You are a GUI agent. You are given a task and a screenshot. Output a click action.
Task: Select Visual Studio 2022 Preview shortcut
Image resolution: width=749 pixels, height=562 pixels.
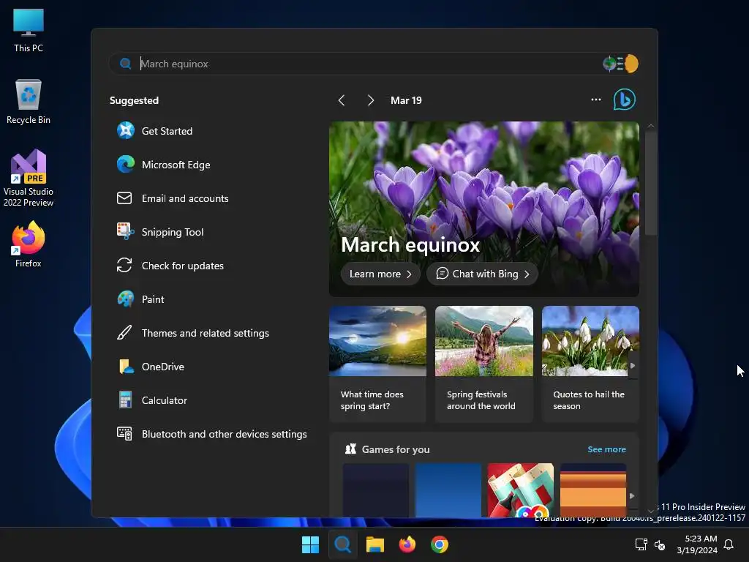(x=29, y=179)
